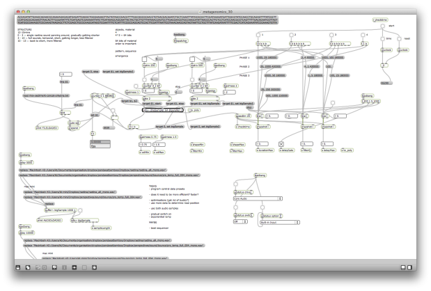Click the number box above s volMax
The width and height of the screenshot is (431, 291).
point(159,145)
